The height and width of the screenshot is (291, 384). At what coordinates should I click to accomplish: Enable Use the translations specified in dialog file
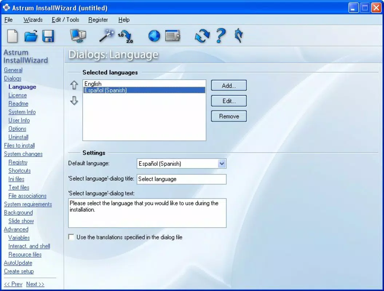pos(71,237)
